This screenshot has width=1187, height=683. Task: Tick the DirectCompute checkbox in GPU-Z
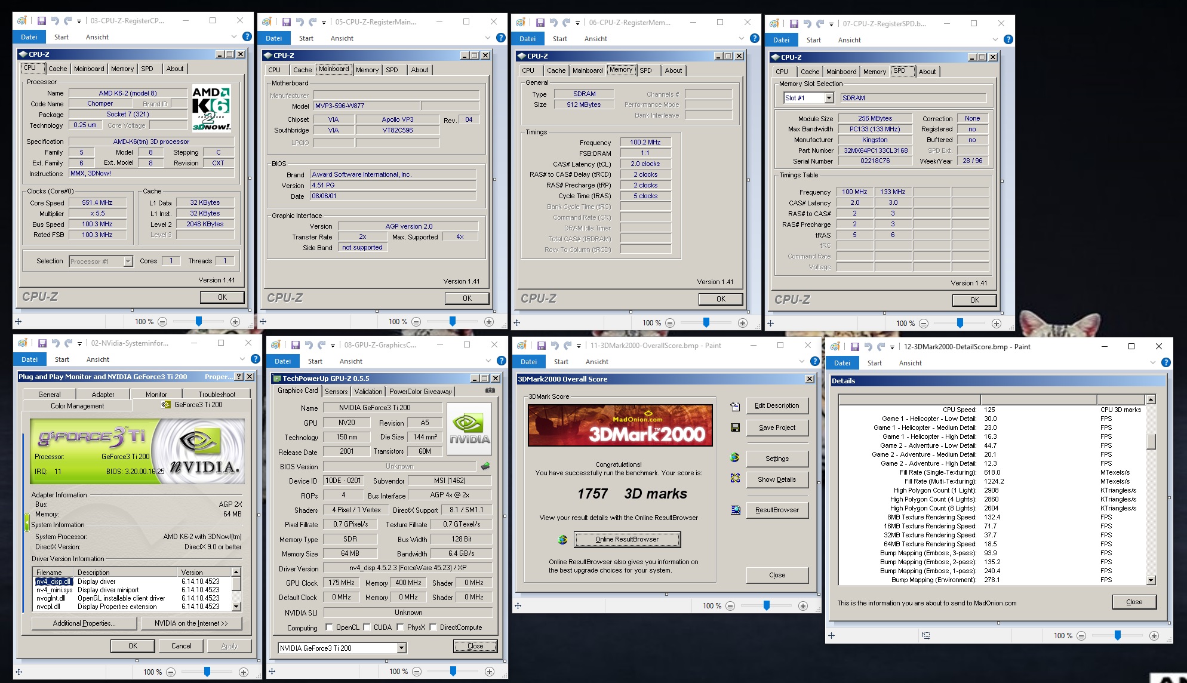point(433,627)
